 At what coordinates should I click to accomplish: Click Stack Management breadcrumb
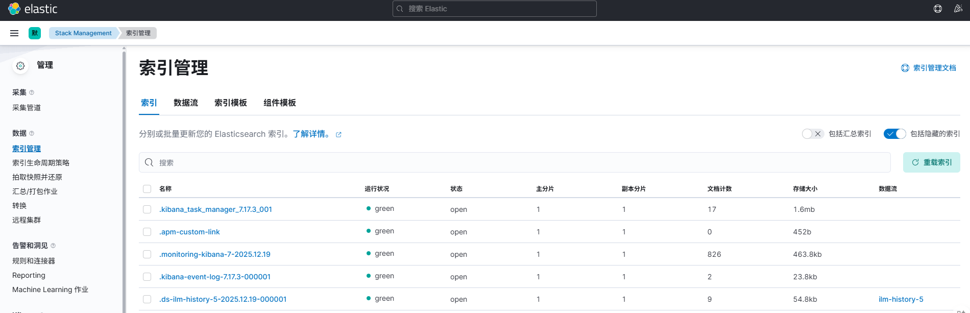coord(83,33)
